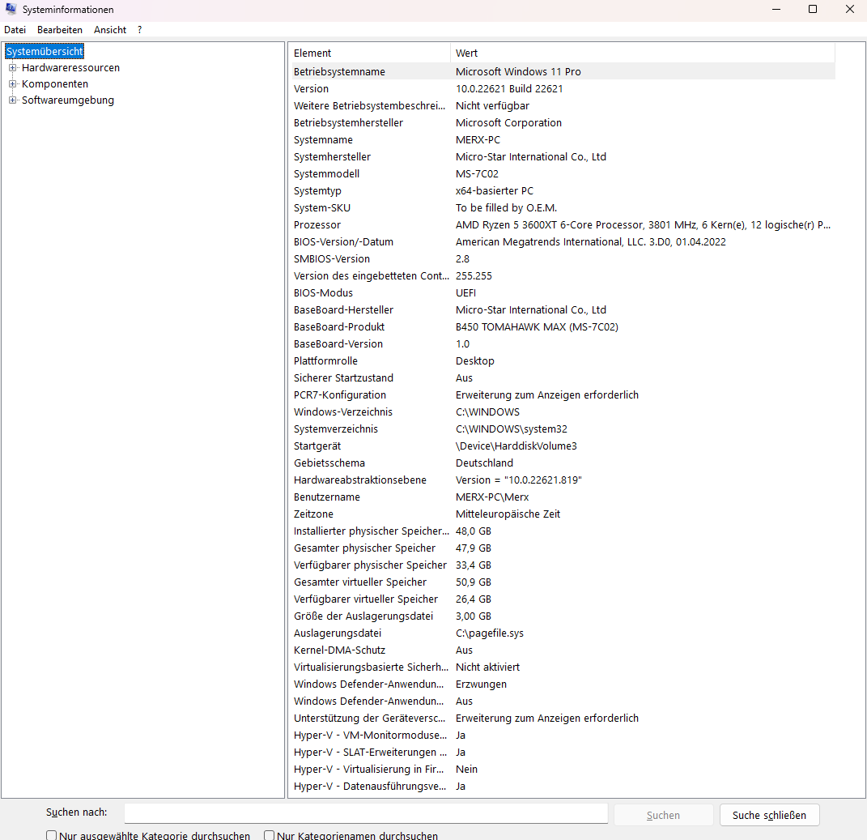Open the Datei menu

click(15, 30)
